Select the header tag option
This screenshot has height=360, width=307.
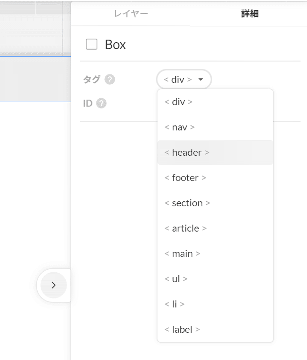point(187,153)
